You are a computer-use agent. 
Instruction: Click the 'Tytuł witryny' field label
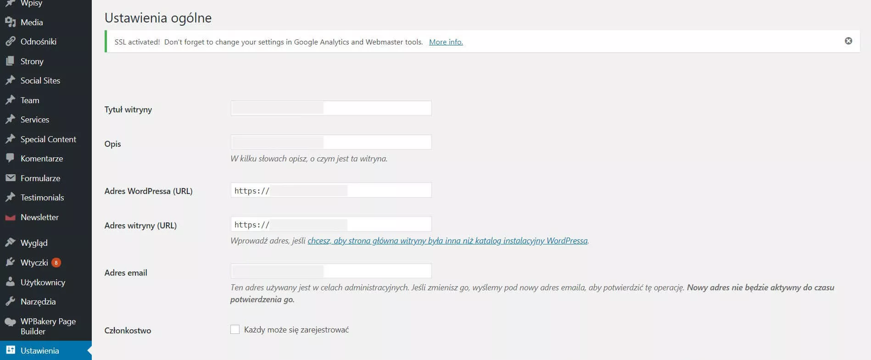(128, 110)
